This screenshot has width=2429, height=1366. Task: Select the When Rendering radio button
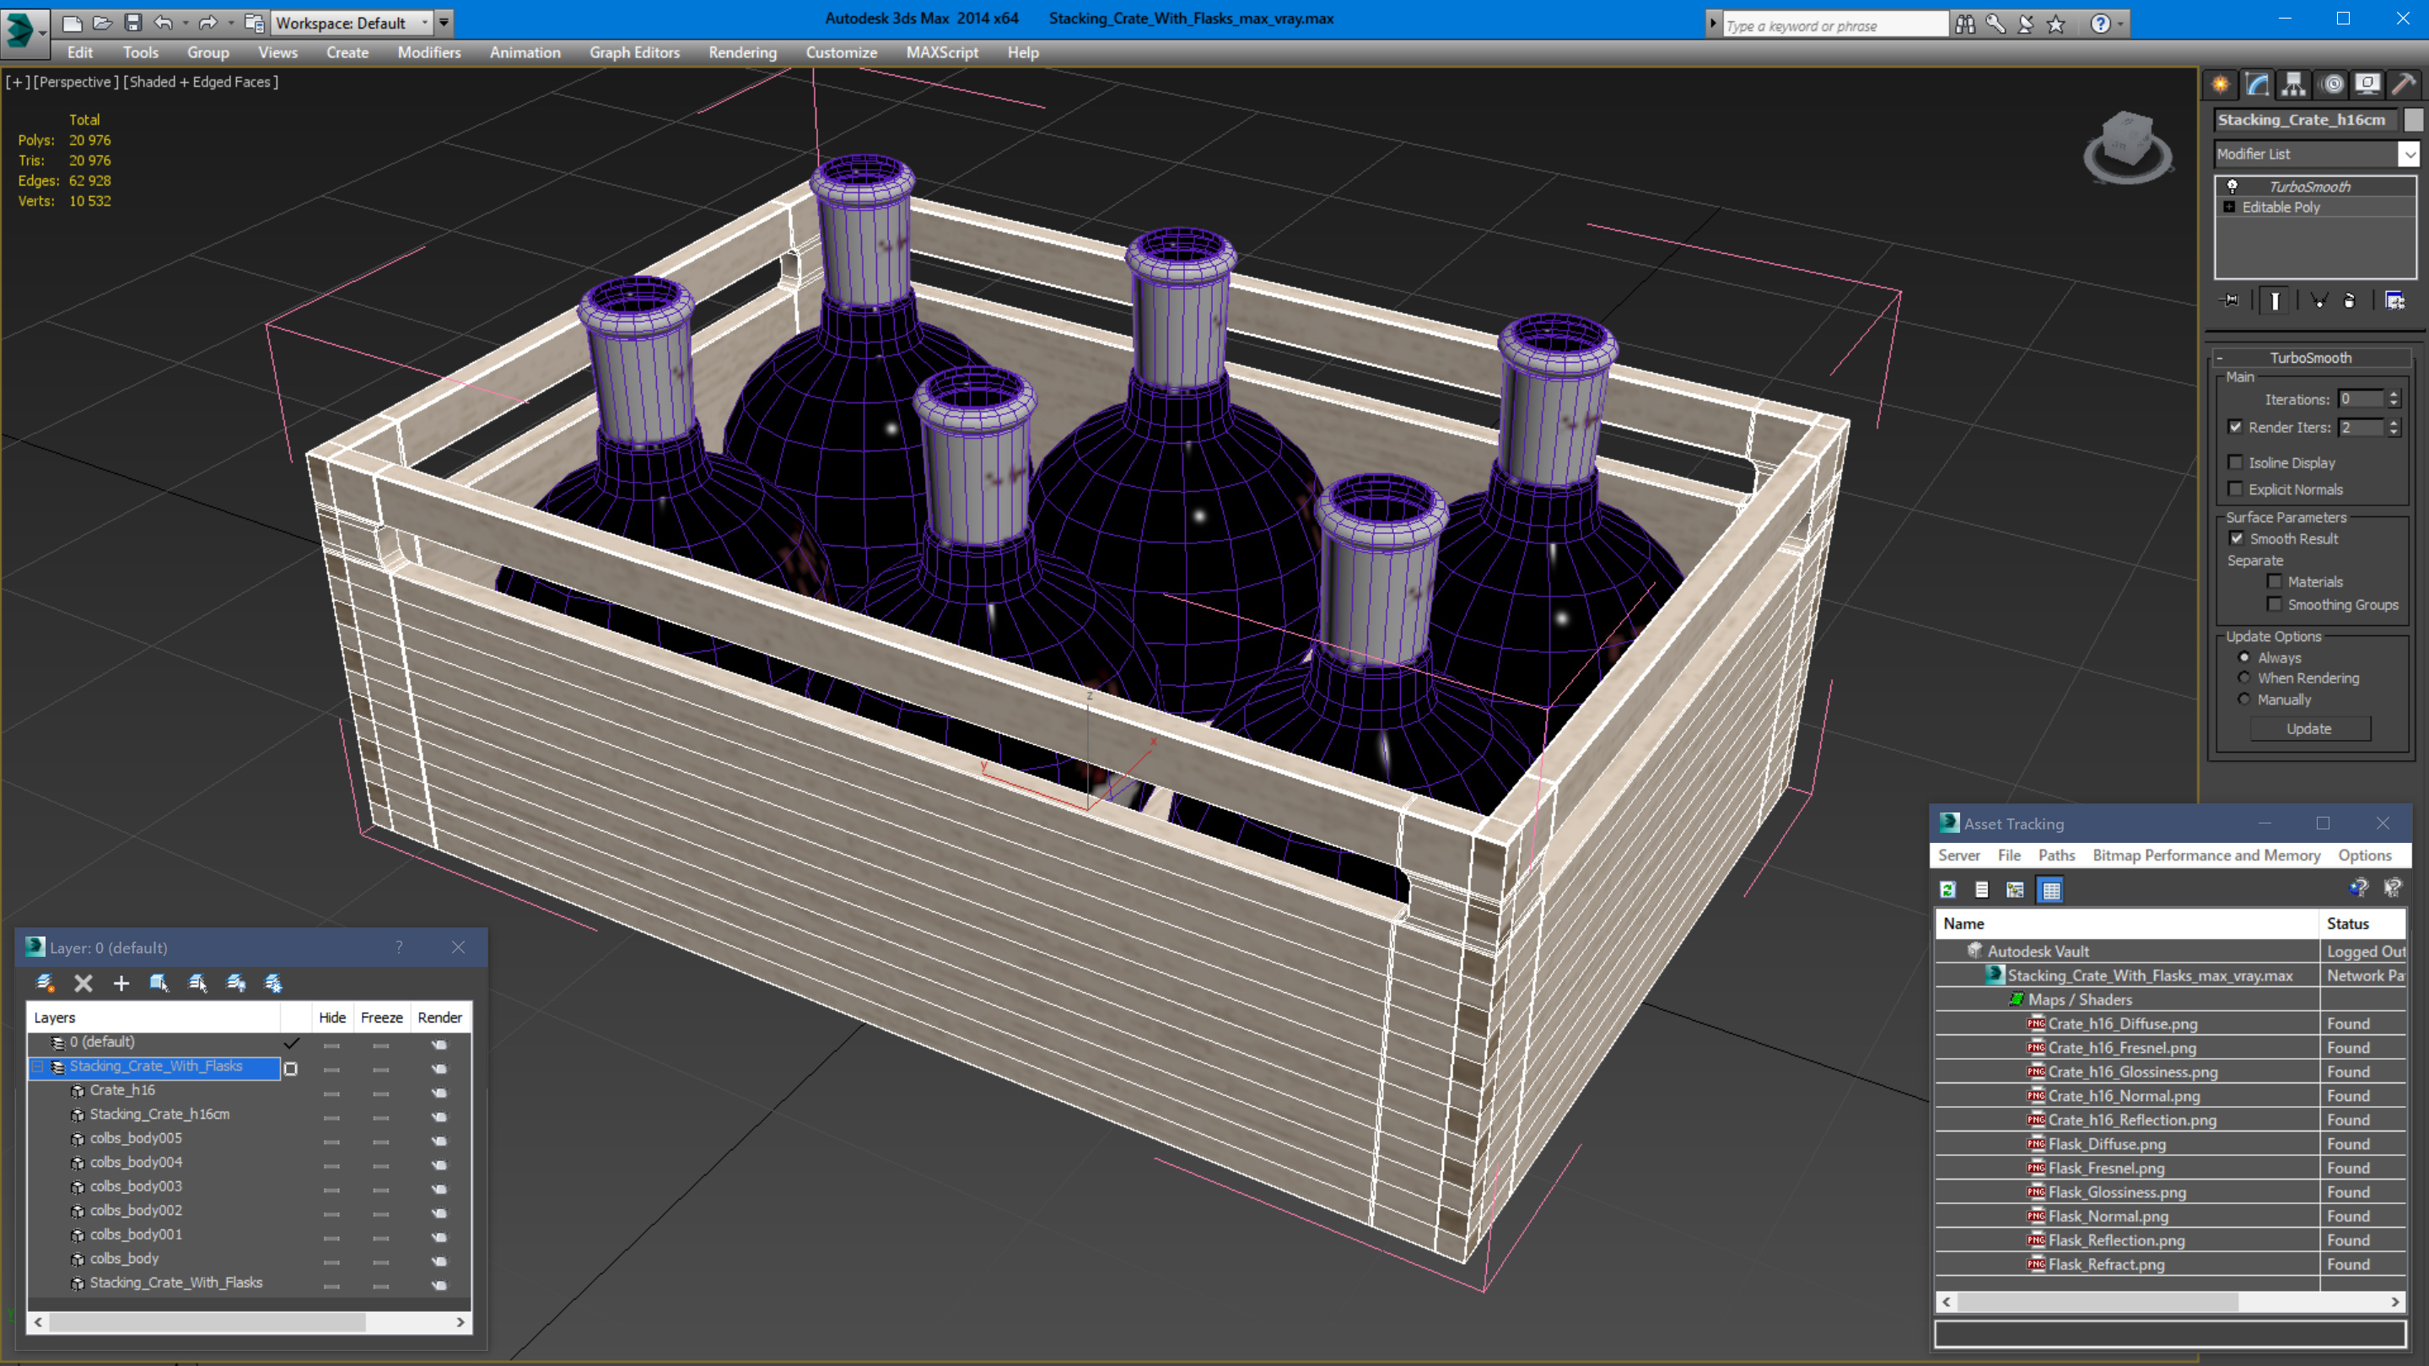coord(2244,678)
